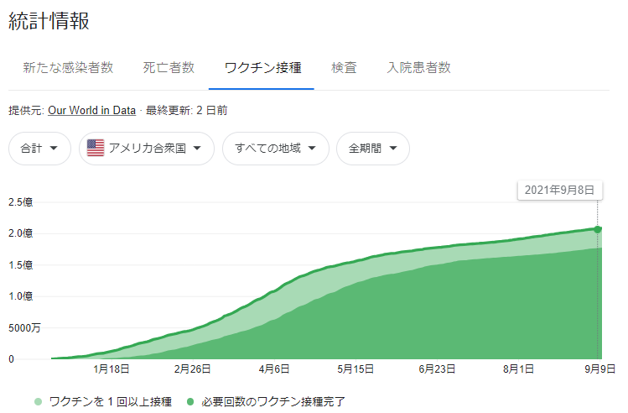Switch to the 入院患者数 tab
The height and width of the screenshot is (413, 628).
[x=418, y=67]
